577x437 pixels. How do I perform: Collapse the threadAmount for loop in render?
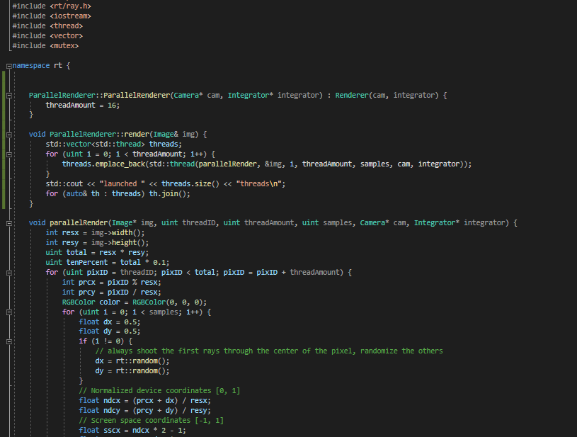(x=8, y=154)
